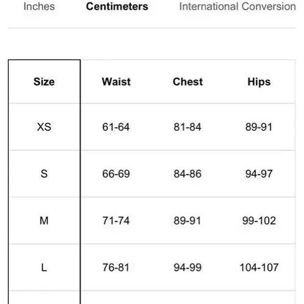Select the XS size row label
The width and height of the screenshot is (304, 304).
tap(44, 127)
